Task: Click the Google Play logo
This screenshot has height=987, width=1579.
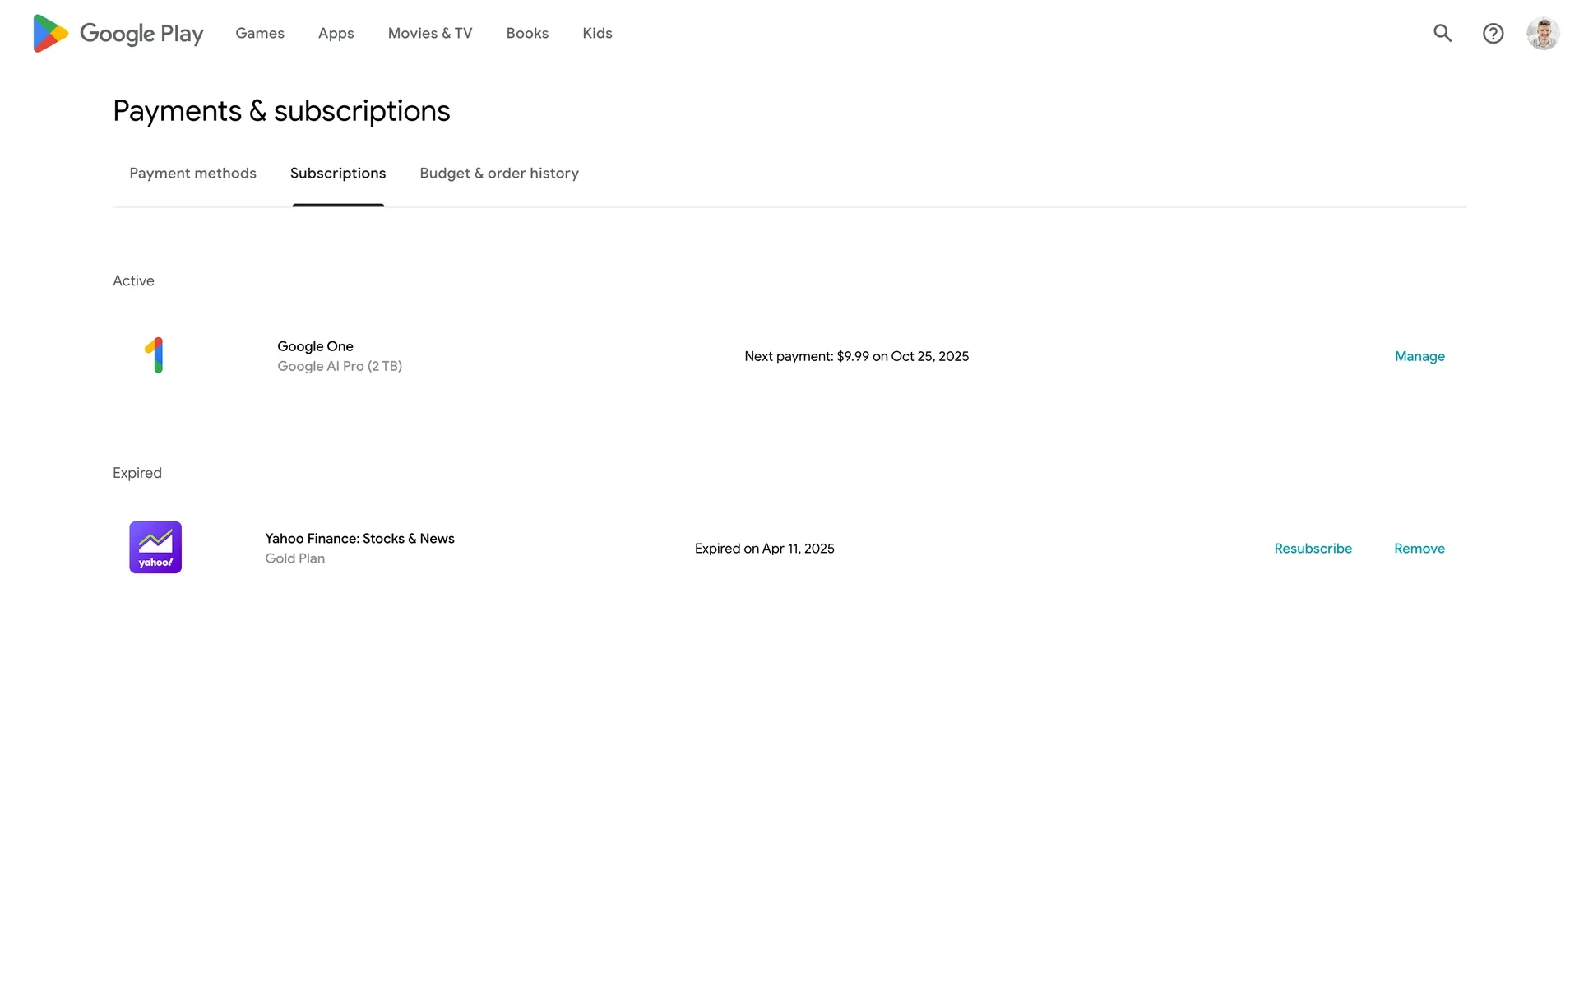Action: 118,34
